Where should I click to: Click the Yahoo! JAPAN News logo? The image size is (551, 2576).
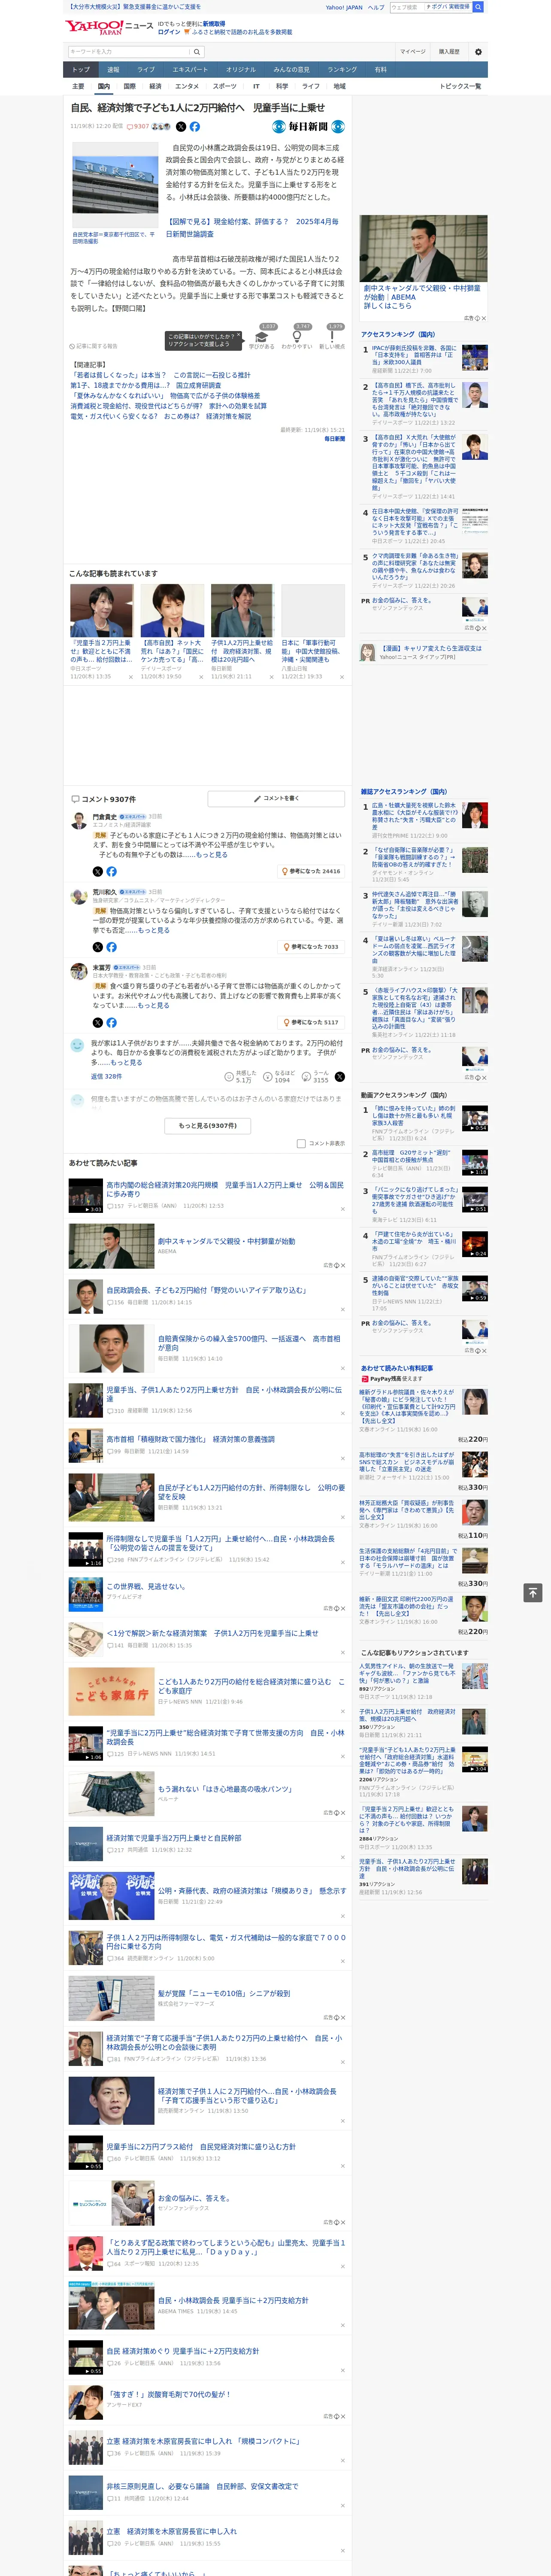click(x=109, y=27)
